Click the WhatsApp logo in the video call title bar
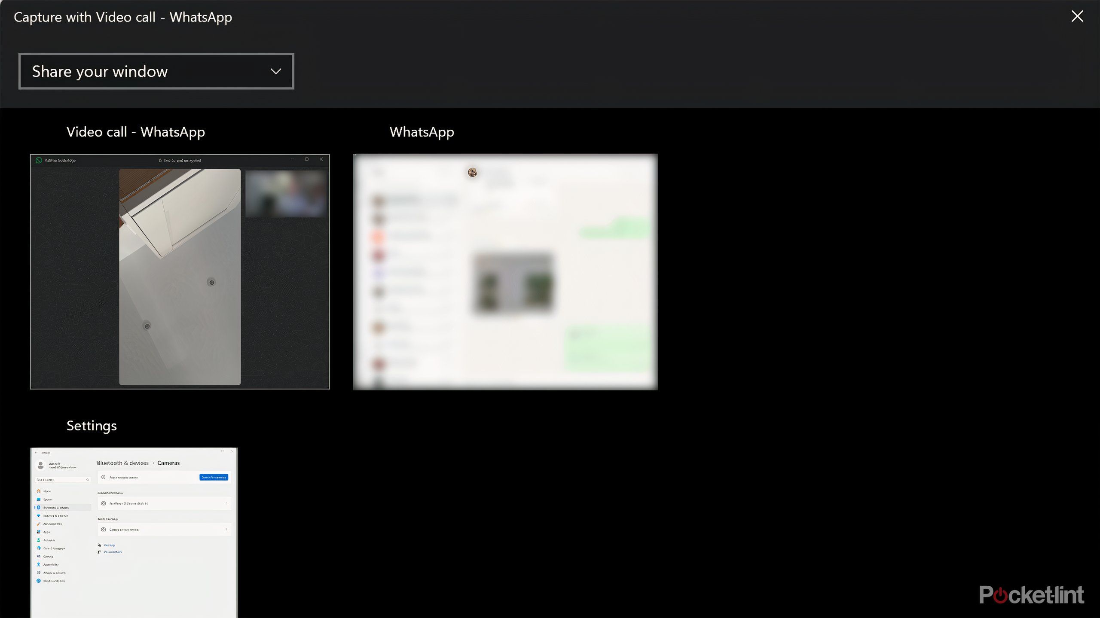1100x618 pixels. tap(39, 160)
